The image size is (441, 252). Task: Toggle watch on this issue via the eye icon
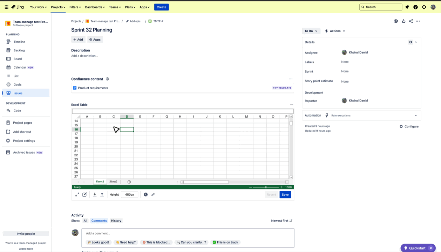(x=396, y=21)
